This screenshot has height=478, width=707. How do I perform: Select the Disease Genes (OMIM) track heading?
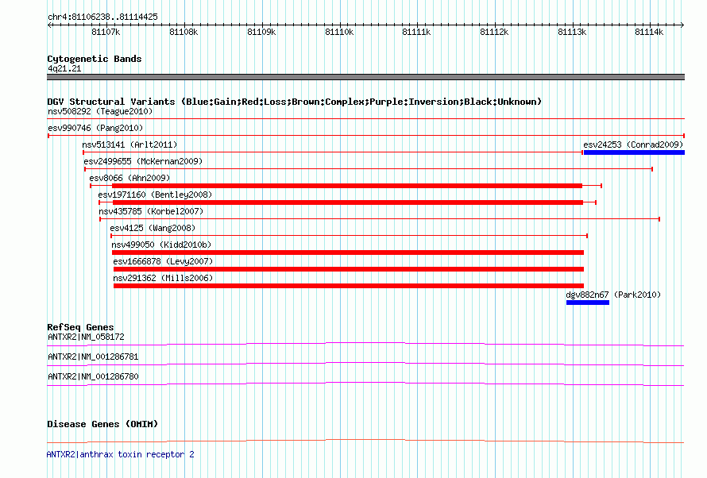click(102, 424)
